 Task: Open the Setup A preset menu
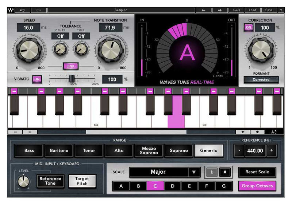pyautogui.click(x=121, y=10)
